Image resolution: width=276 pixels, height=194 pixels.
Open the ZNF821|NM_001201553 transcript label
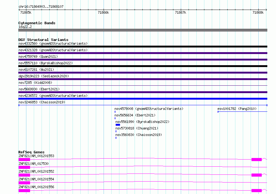click(x=36, y=156)
